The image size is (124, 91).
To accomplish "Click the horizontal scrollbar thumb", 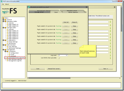I will pyautogui.click(x=49, y=78).
